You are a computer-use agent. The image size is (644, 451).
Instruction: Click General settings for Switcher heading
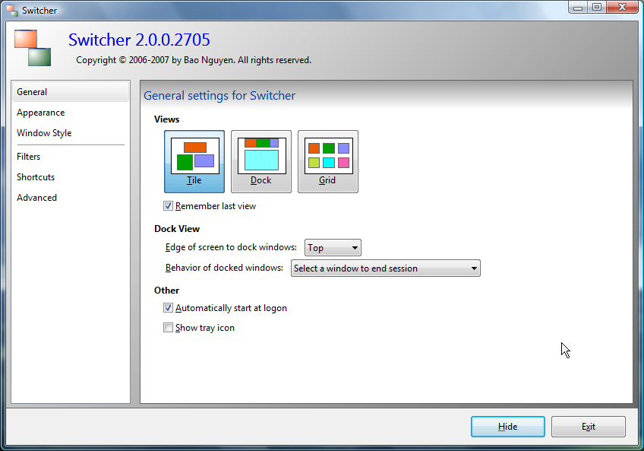(x=219, y=96)
